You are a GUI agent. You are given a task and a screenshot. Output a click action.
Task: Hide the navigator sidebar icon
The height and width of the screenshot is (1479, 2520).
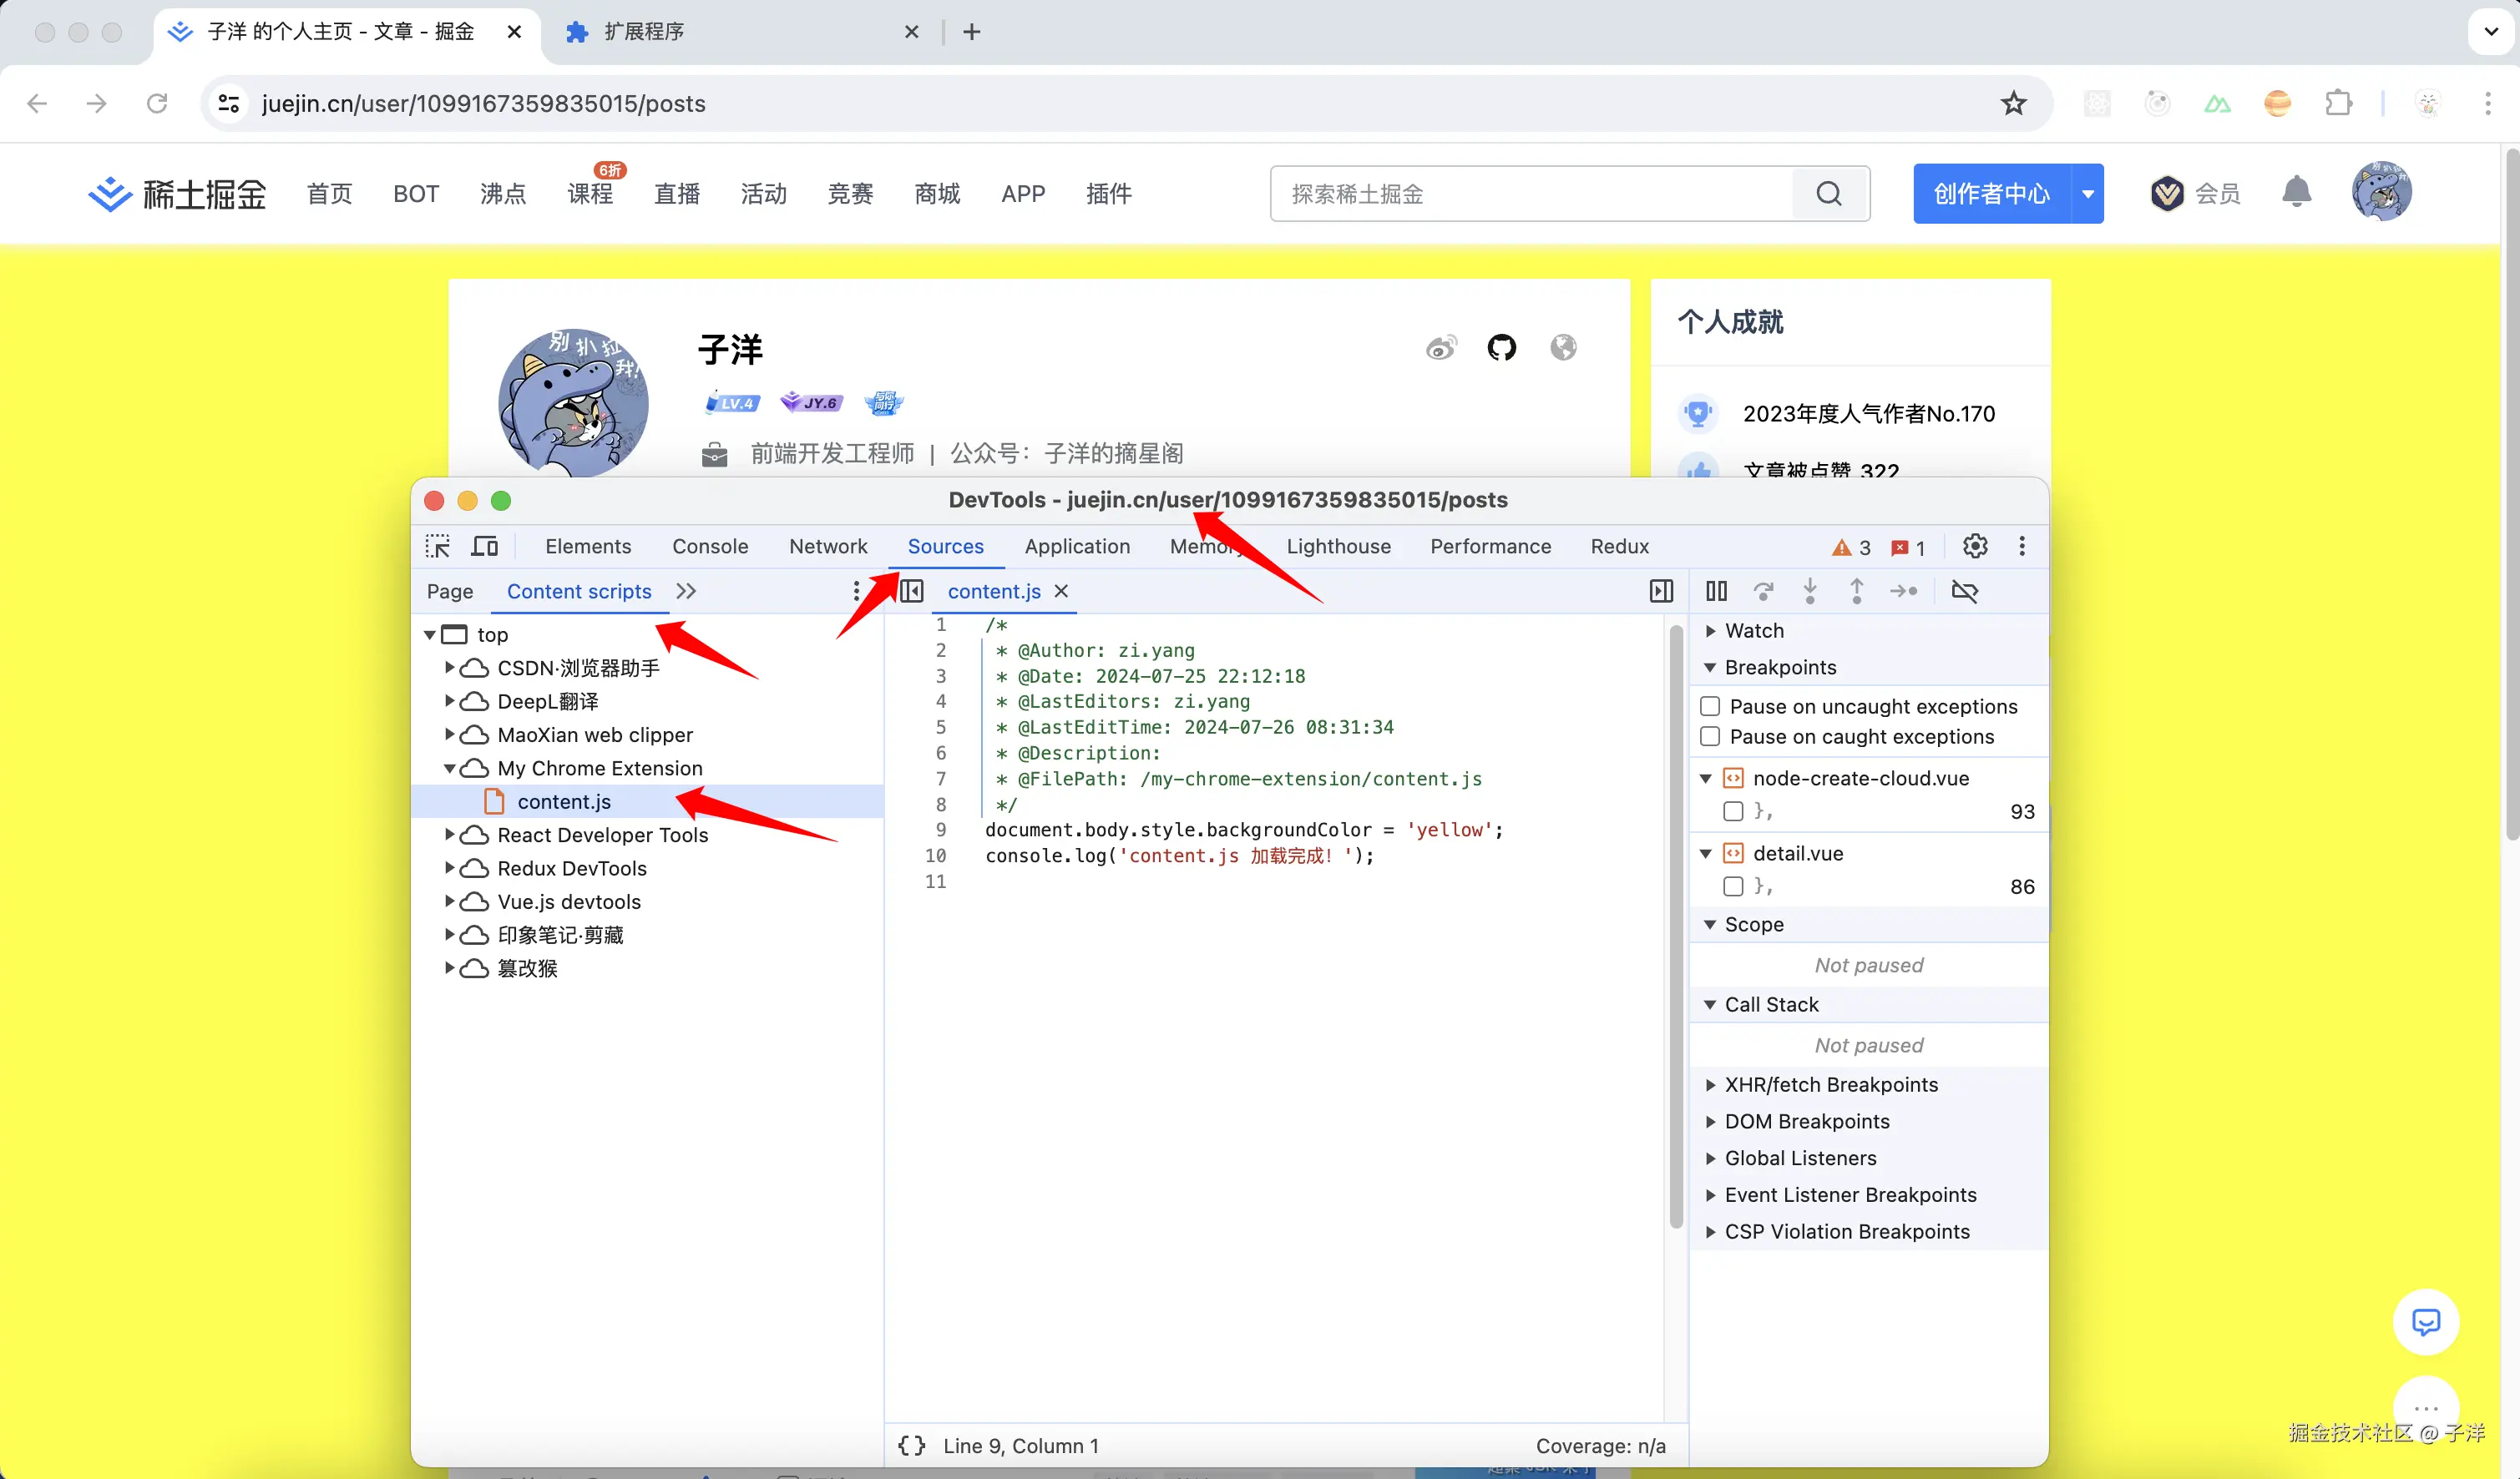911,591
